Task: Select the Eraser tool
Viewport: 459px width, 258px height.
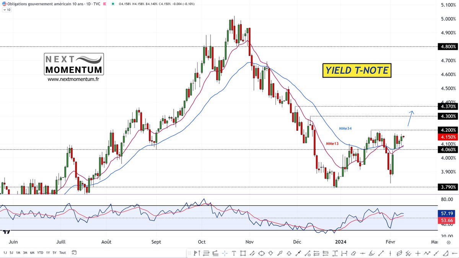Action: pyautogui.click(x=353, y=253)
